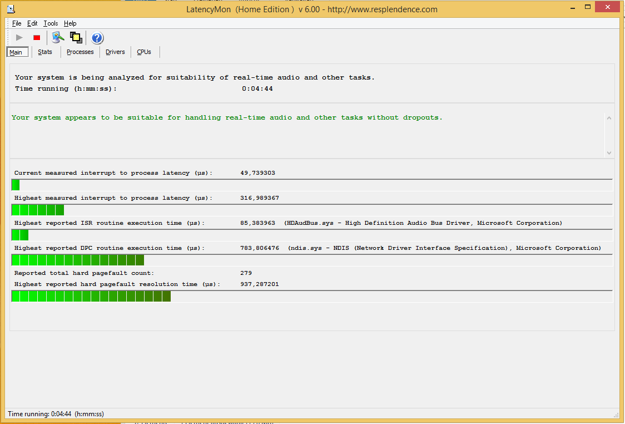Select the green system suitability message text

click(x=227, y=117)
